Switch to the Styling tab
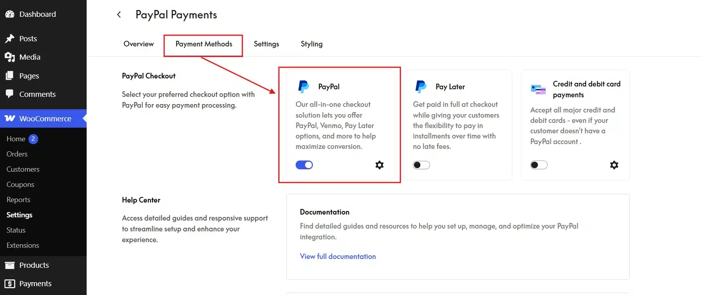 tap(312, 44)
